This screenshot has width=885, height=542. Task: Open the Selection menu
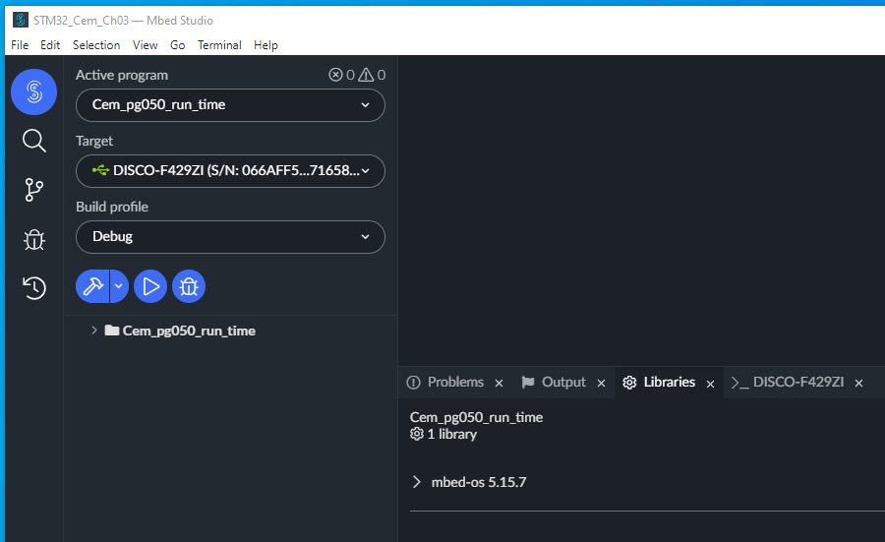pyautogui.click(x=96, y=45)
